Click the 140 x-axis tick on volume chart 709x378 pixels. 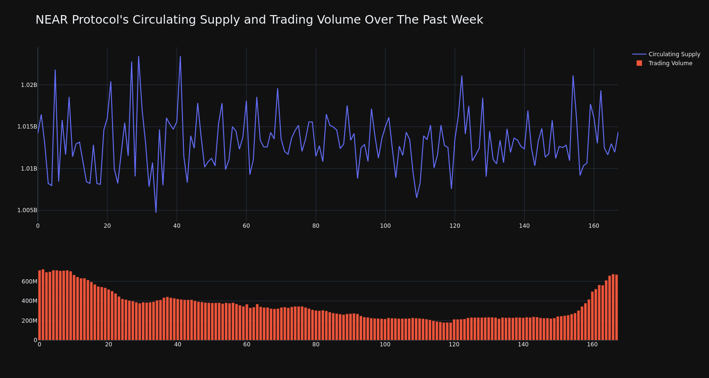tap(523, 344)
